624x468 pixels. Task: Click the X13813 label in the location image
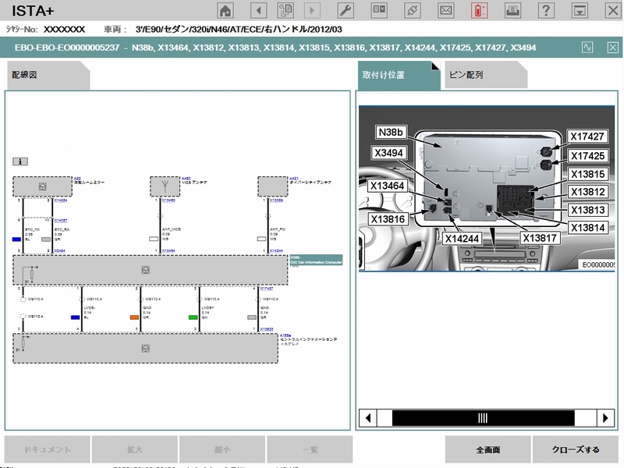[x=588, y=210]
